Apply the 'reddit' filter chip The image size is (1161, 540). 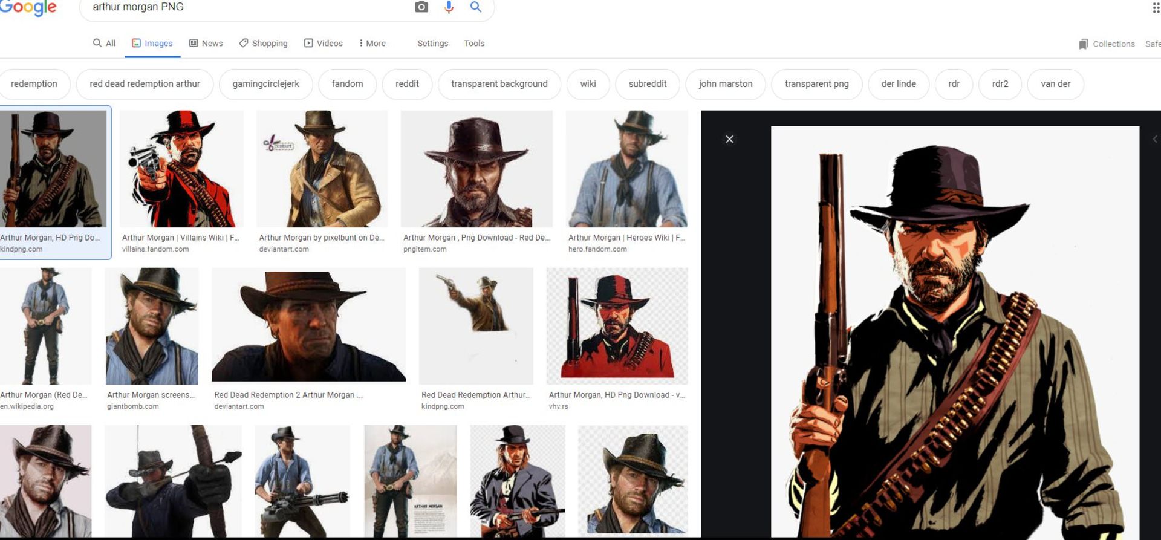click(x=407, y=84)
